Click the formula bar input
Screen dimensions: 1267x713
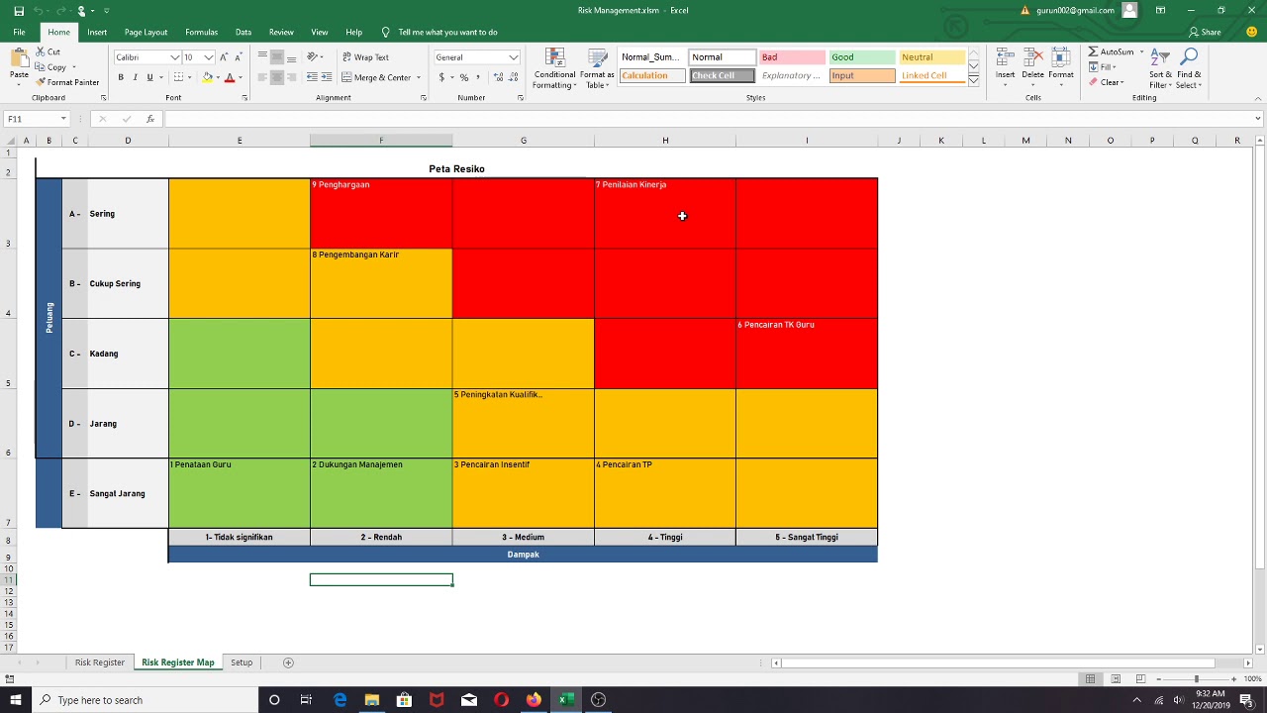point(713,119)
